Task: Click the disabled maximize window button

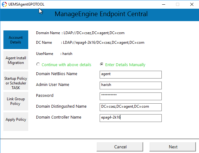Action: 178,4
